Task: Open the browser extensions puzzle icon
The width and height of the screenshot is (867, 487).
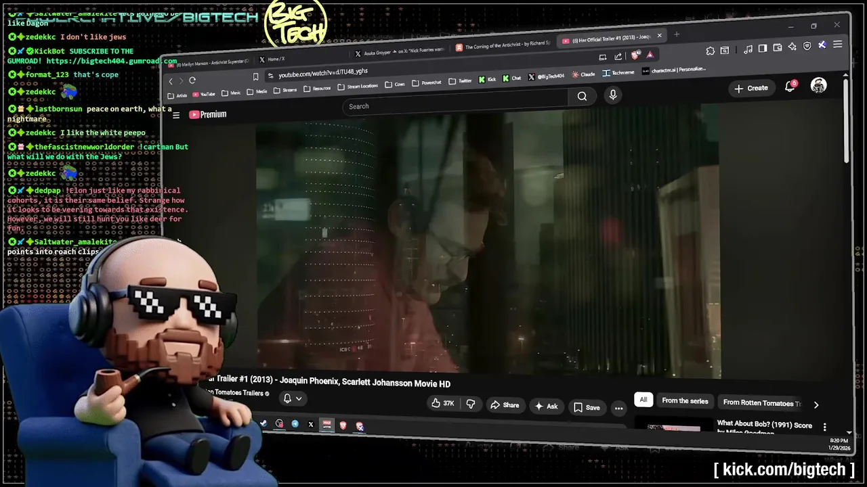Action: click(x=710, y=51)
